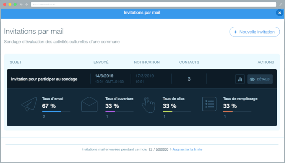
Task: Click the browser forward arrow
Action: click(x=26, y=4)
